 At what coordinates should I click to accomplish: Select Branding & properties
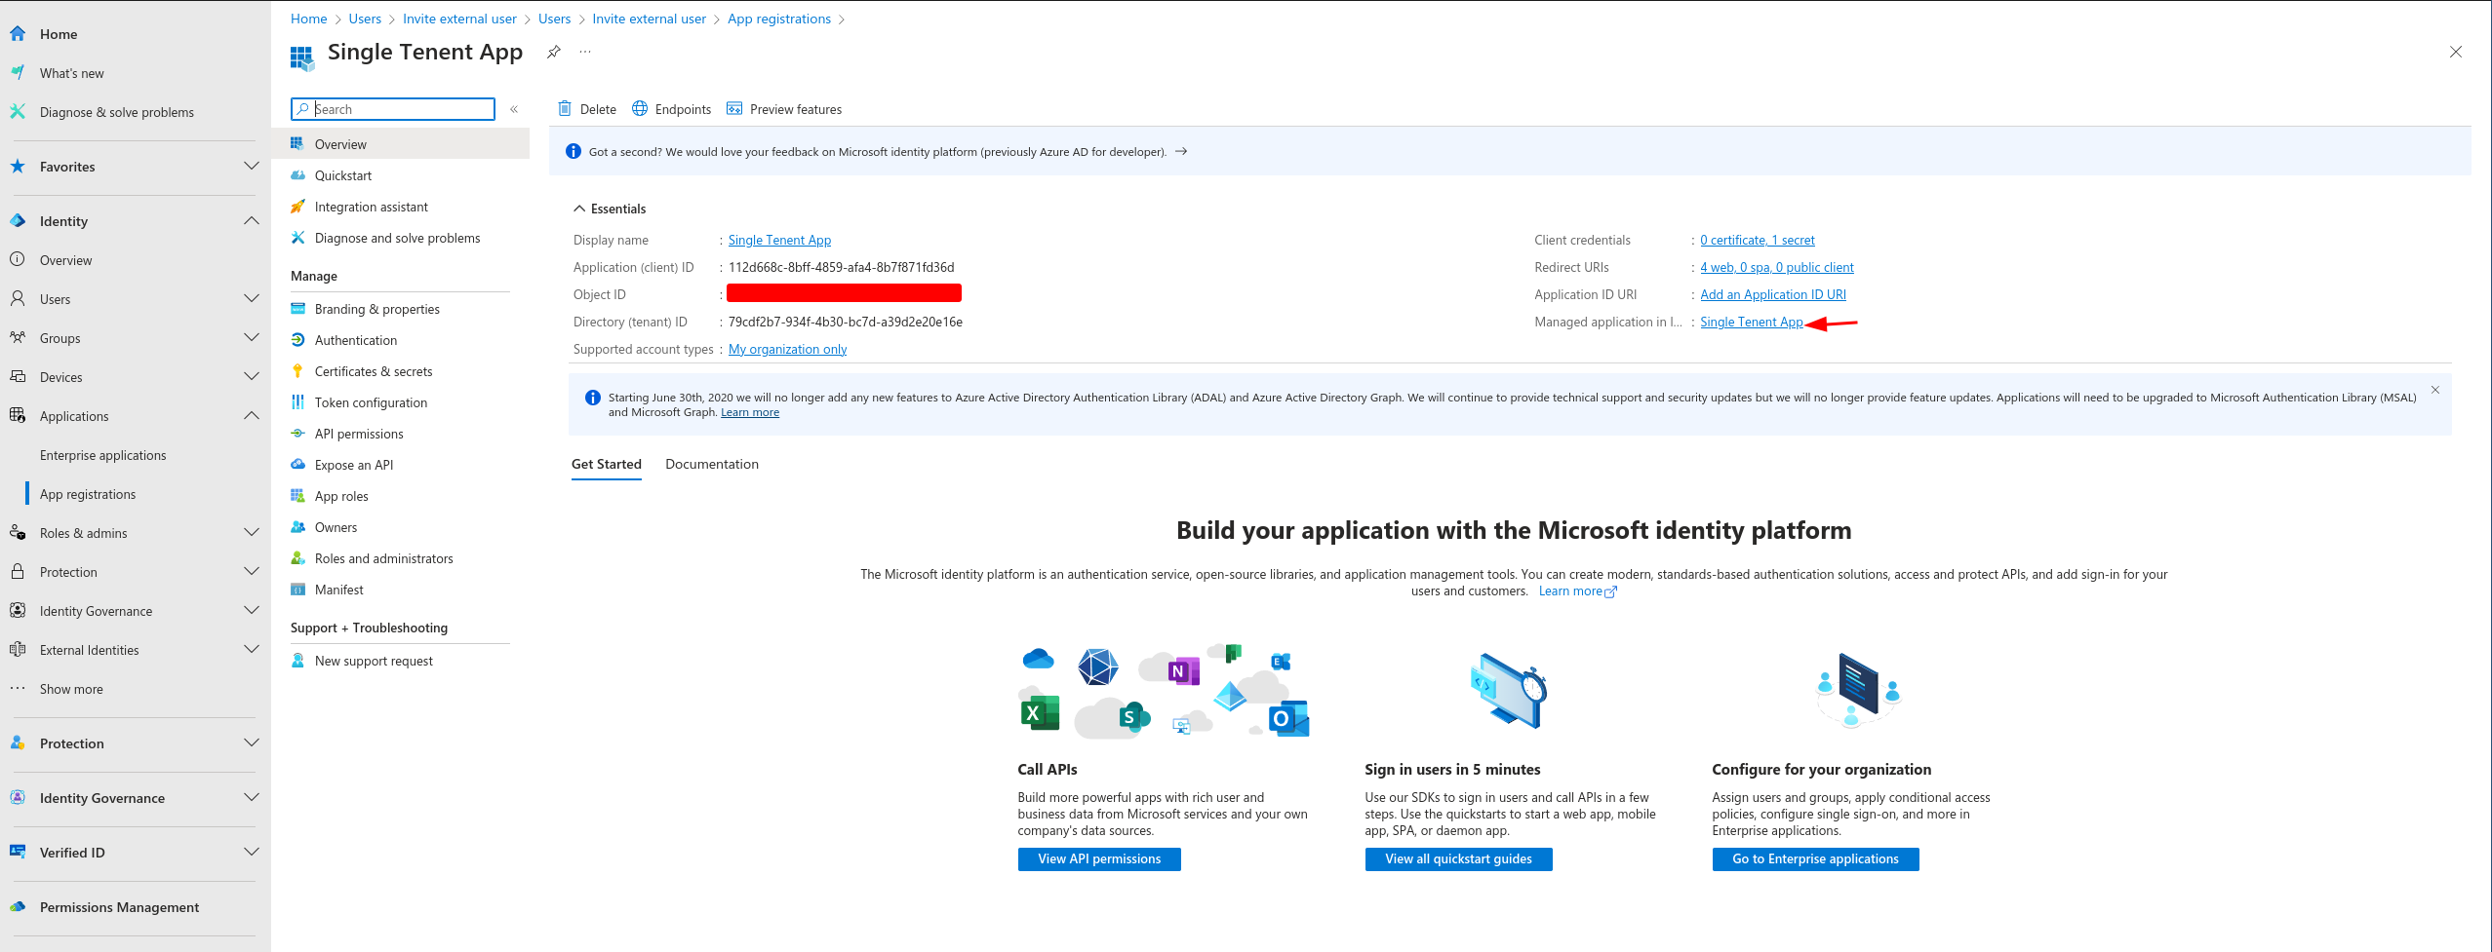click(x=376, y=308)
